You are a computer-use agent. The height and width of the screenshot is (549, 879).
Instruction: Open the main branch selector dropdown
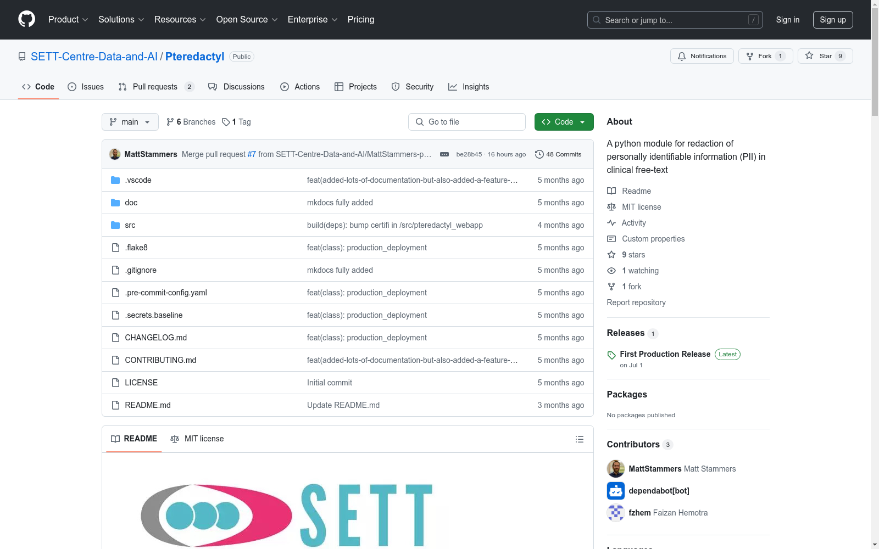[x=130, y=122]
